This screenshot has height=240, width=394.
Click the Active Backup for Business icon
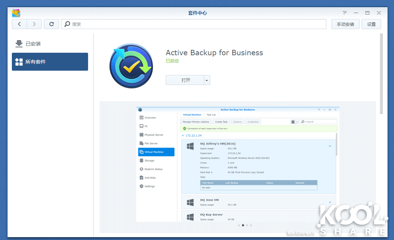click(131, 66)
